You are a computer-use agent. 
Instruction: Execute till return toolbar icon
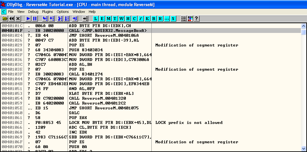click(75, 19)
